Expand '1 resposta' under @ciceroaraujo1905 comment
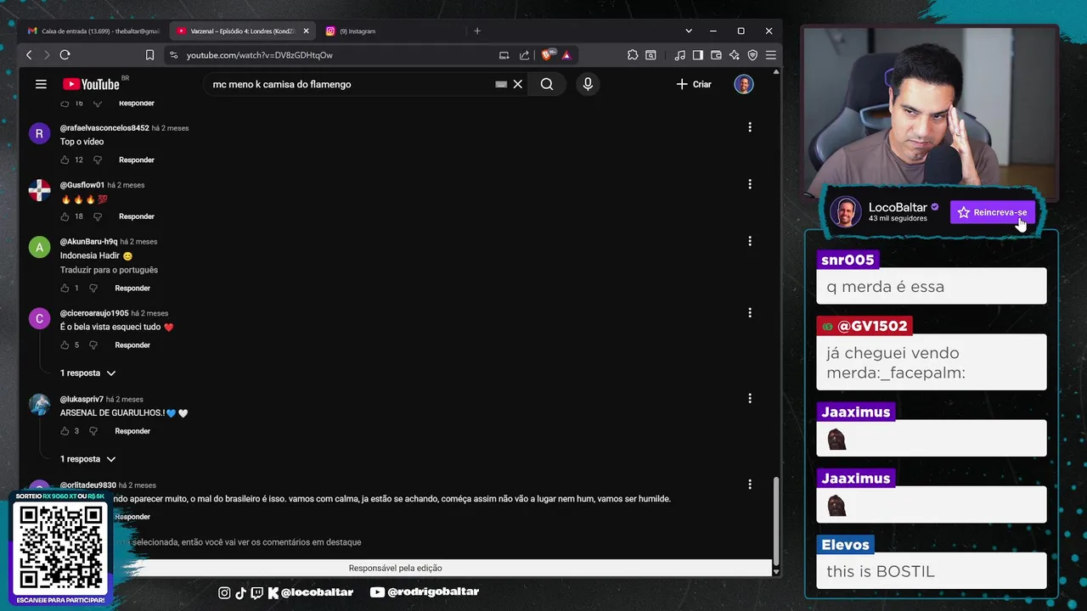 click(x=87, y=373)
